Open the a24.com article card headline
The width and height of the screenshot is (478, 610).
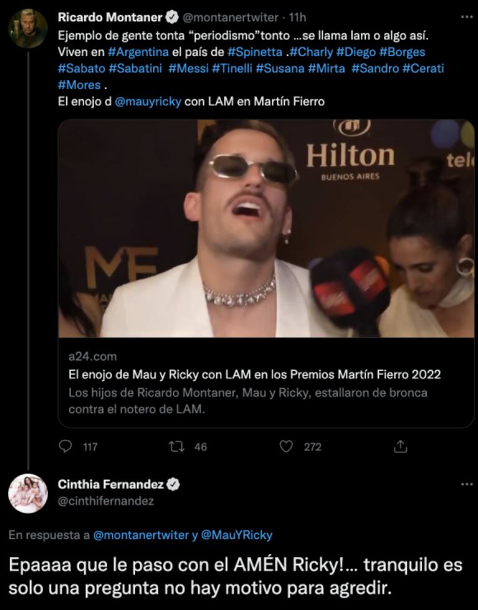pyautogui.click(x=254, y=374)
